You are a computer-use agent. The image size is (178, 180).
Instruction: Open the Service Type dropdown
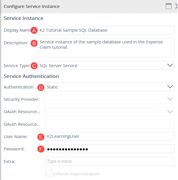(x=106, y=65)
